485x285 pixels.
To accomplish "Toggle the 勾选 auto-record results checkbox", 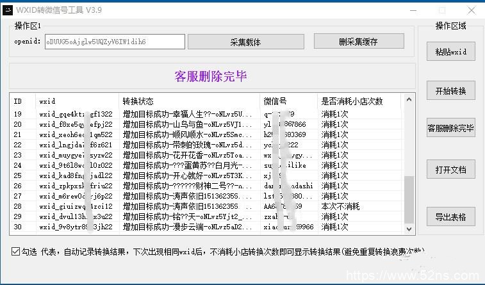I will click(15, 251).
